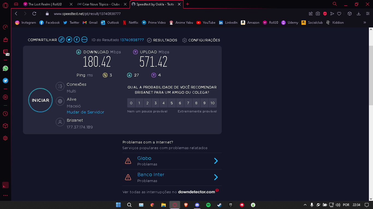Open toolbar extensions cube icon
The image size is (373, 209).
point(350,14)
